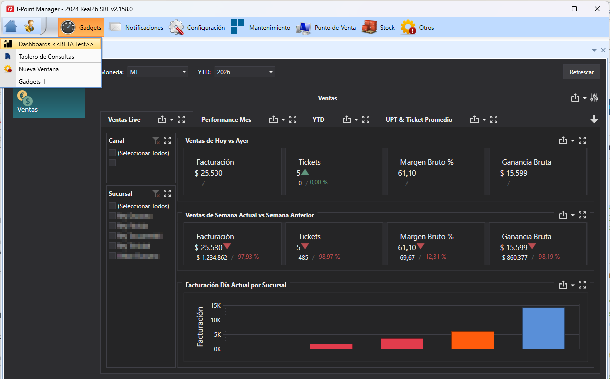The width and height of the screenshot is (610, 379).
Task: Check Seleccionar Todos in Canal filter
Action: coord(112,153)
